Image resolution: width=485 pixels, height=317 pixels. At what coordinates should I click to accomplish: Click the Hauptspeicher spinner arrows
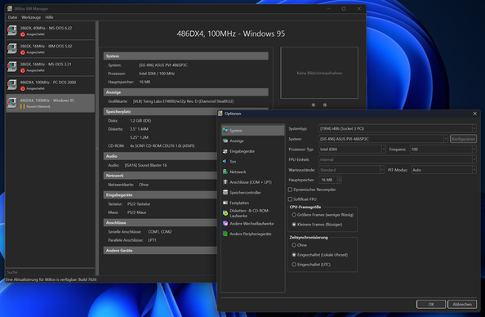(x=340, y=180)
